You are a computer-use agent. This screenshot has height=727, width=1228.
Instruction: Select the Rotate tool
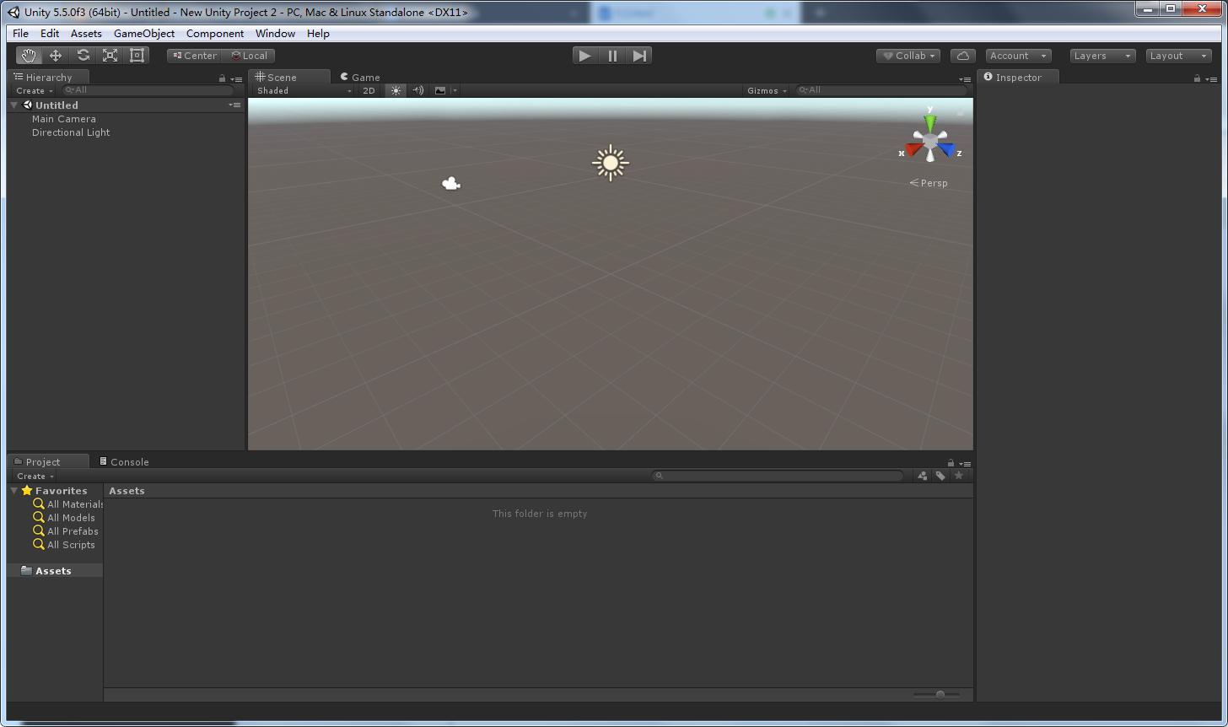click(x=83, y=55)
